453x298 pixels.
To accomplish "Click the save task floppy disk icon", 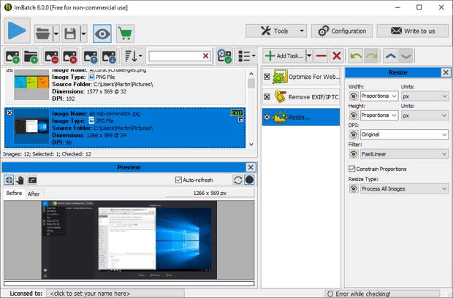I will (70, 34).
